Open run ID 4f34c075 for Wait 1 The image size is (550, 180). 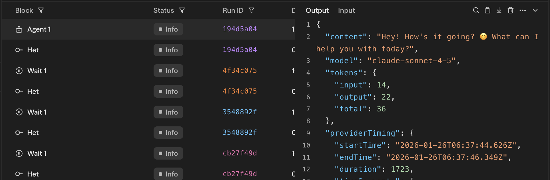pyautogui.click(x=239, y=71)
